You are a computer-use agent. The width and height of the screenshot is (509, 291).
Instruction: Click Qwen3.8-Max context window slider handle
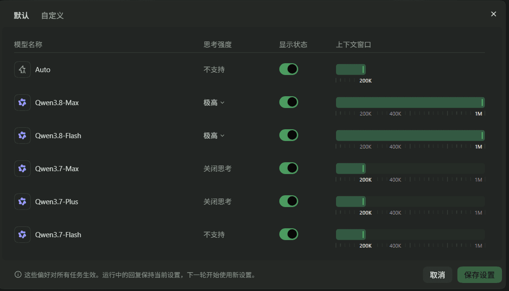(x=483, y=103)
